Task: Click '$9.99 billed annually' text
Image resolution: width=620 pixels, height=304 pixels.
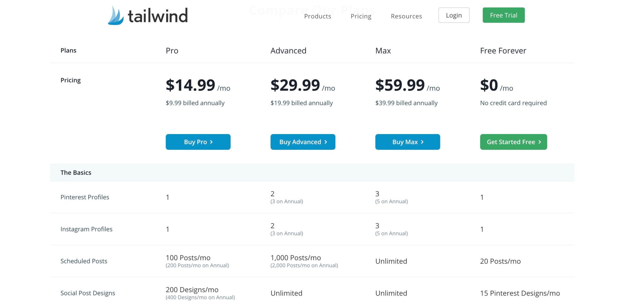Action: 195,103
